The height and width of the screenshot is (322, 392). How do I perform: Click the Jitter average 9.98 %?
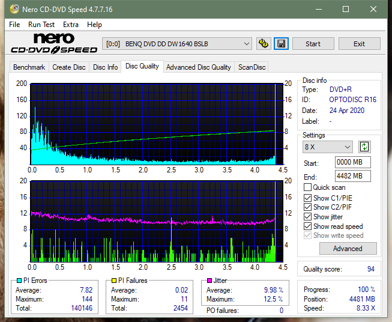(x=274, y=290)
